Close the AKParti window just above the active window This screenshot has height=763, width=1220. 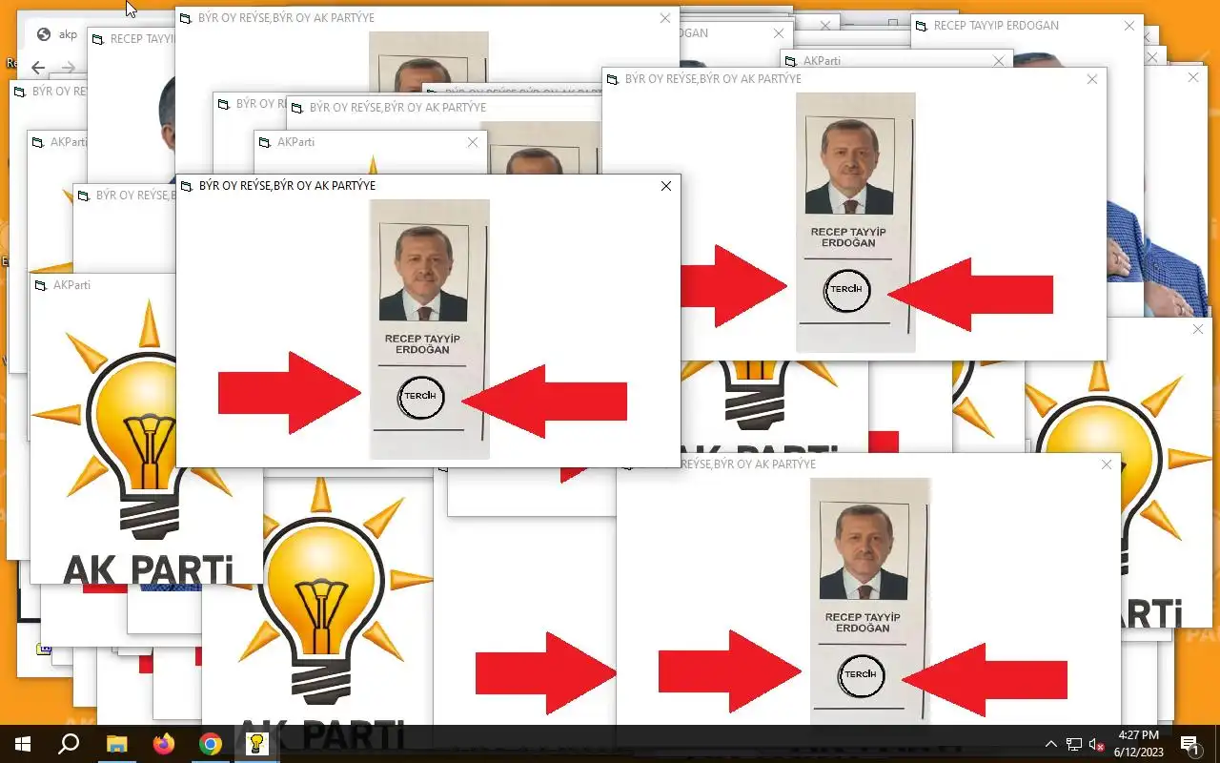(x=473, y=142)
